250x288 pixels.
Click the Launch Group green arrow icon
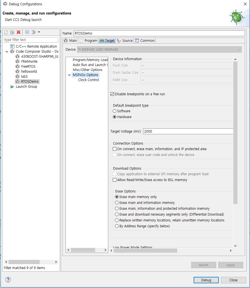click(x=12, y=87)
